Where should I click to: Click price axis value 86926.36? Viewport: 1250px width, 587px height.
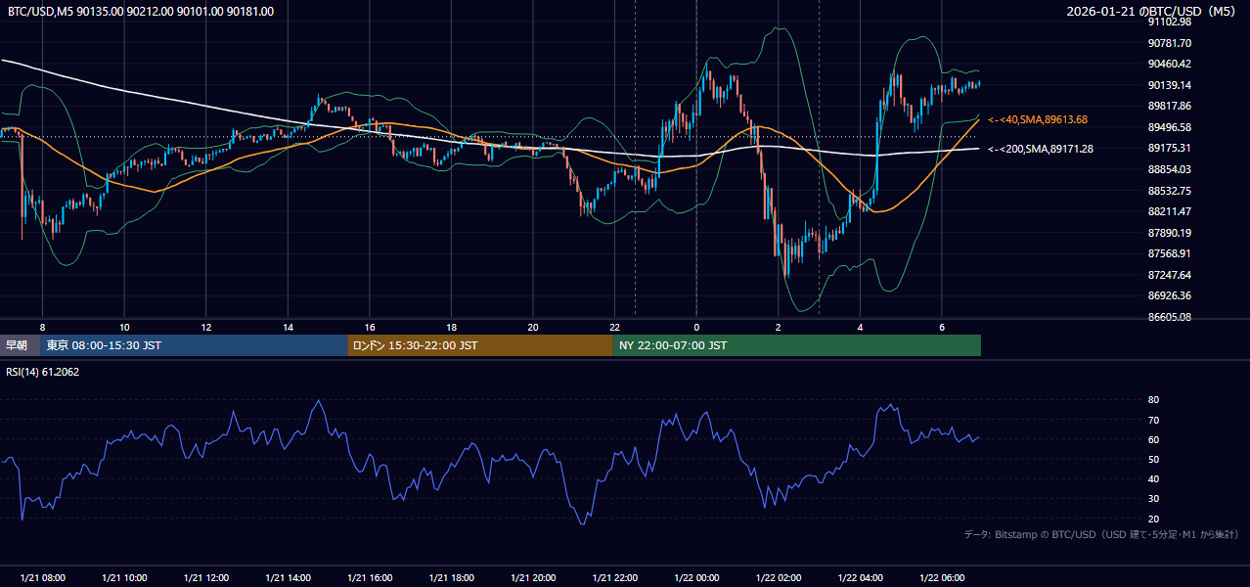[x=1170, y=295]
